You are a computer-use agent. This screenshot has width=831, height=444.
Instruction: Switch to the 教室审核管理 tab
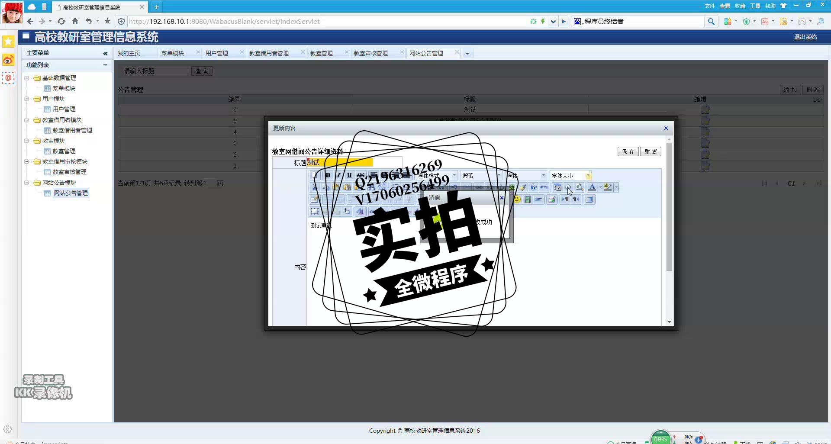371,53
